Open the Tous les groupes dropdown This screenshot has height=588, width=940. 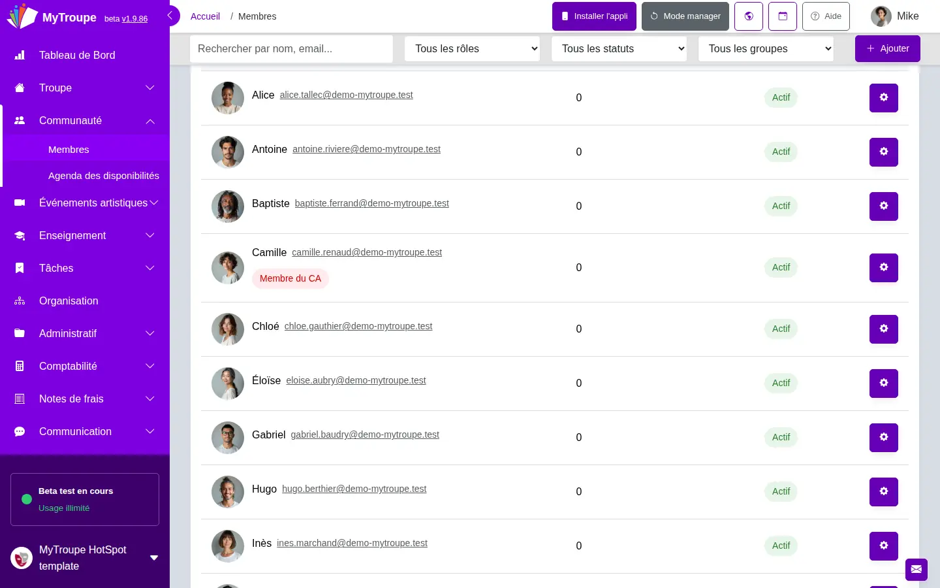coord(766,49)
